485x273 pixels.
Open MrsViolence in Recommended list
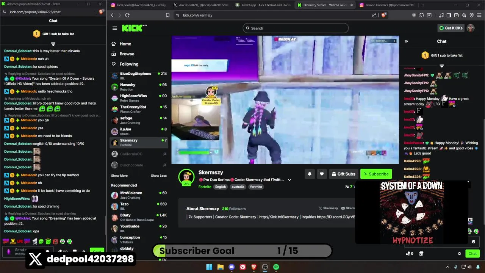click(x=139, y=195)
